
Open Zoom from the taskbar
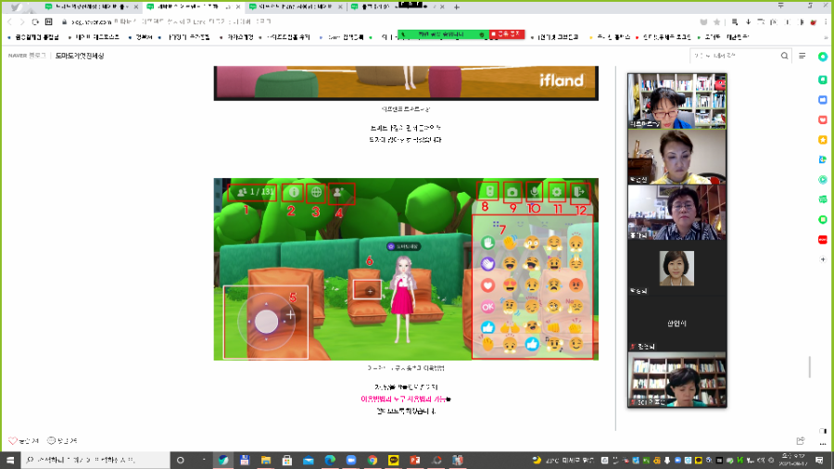click(x=351, y=460)
